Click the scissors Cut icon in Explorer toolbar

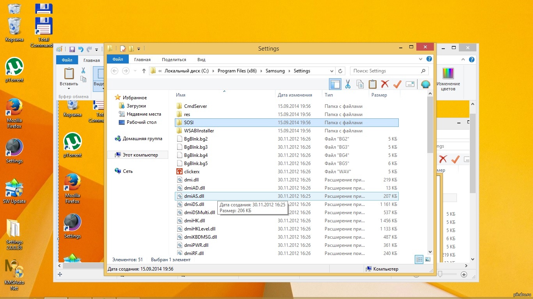pos(348,84)
